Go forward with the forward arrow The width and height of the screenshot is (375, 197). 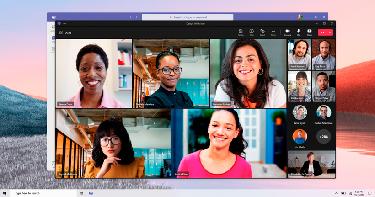(136, 17)
